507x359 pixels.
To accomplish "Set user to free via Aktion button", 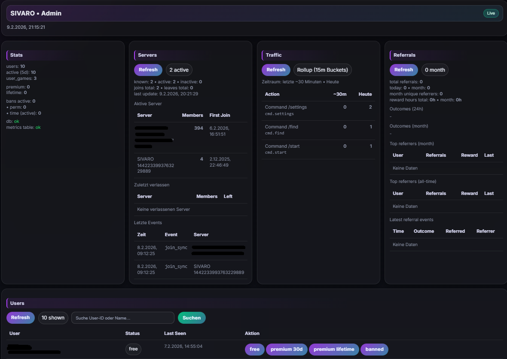I will click(255, 349).
